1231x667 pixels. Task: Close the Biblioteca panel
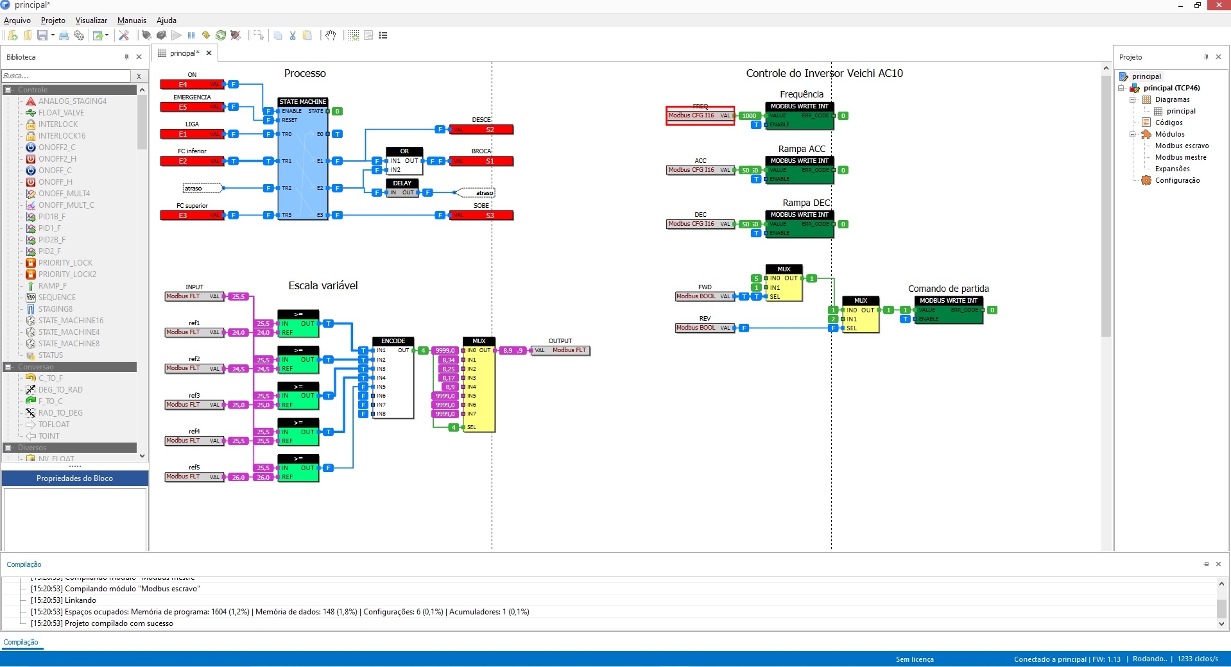(139, 57)
